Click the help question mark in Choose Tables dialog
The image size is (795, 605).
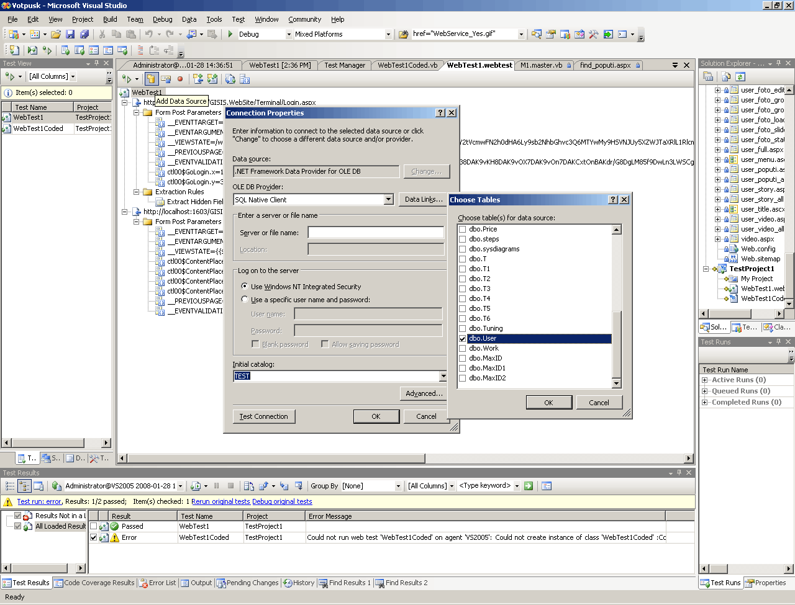(614, 199)
